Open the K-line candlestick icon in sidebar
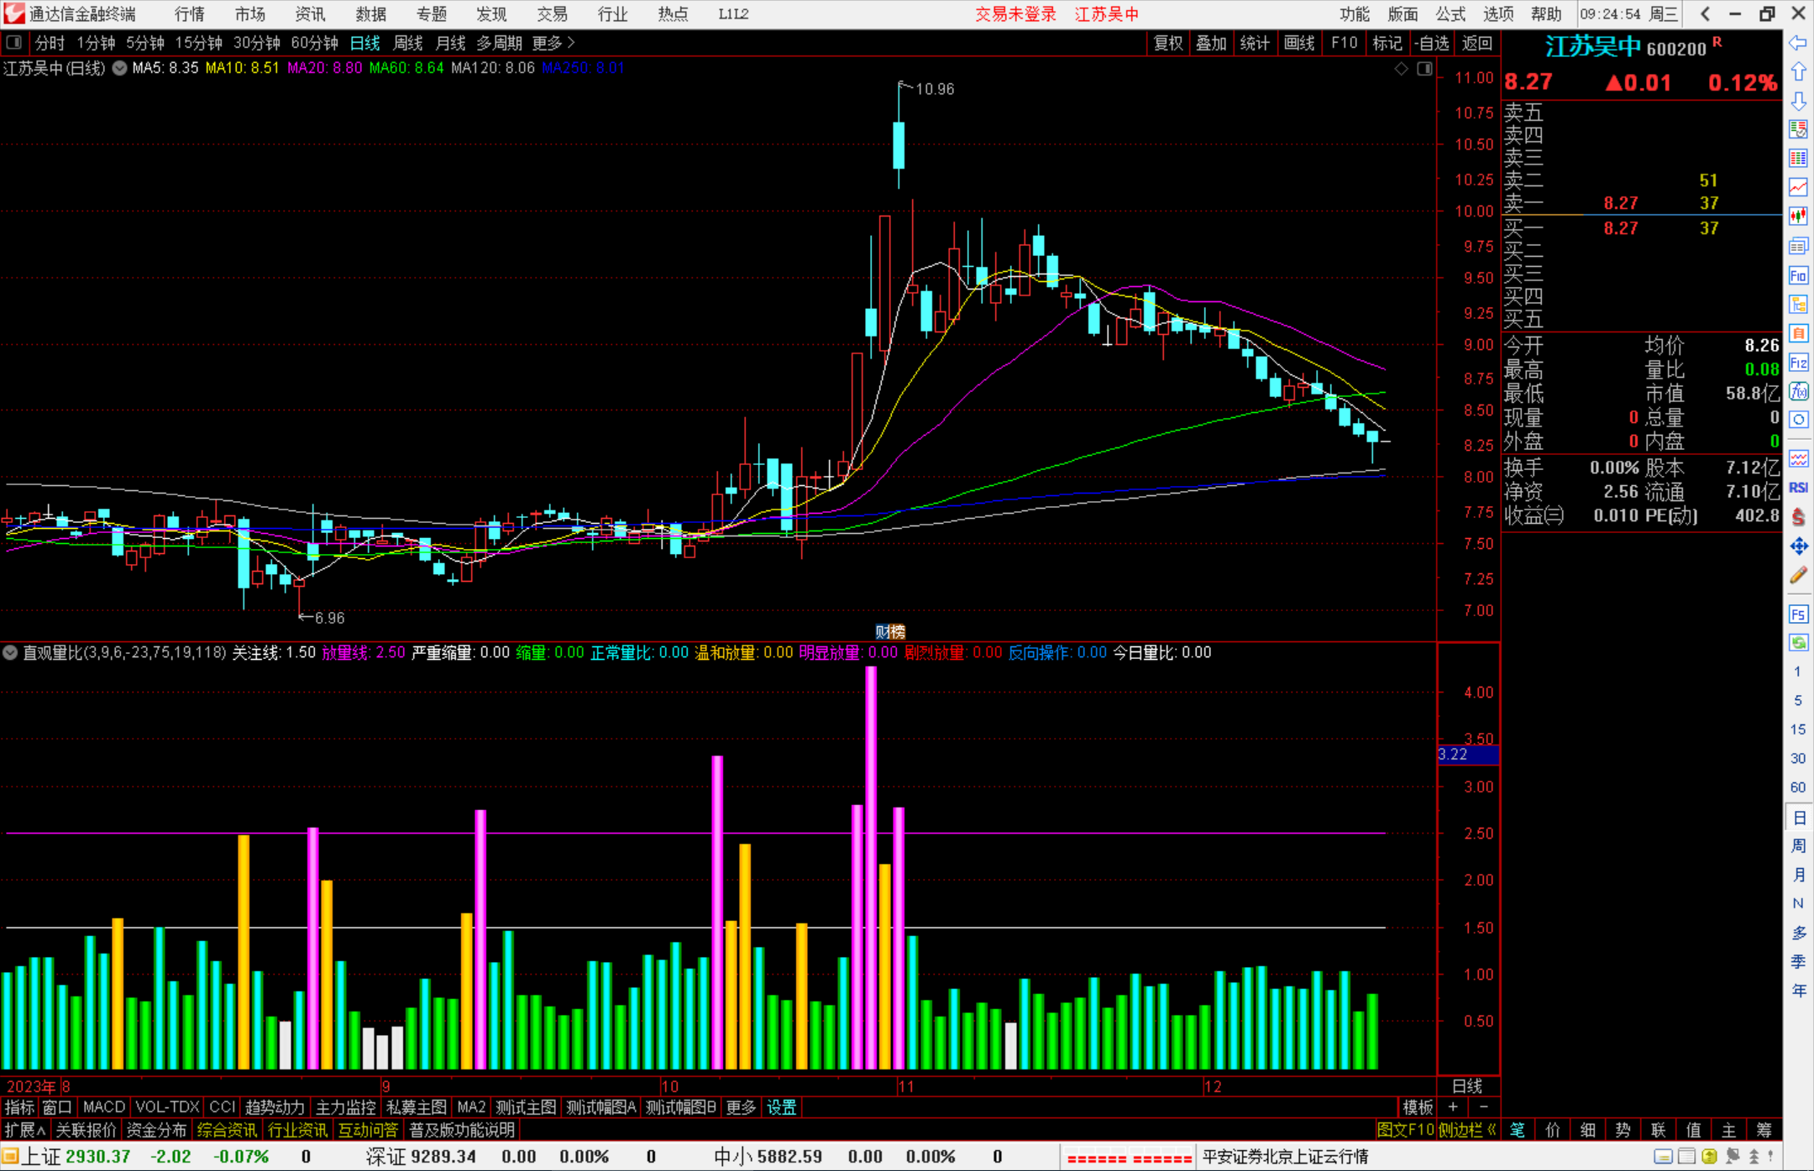This screenshot has height=1171, width=1814. click(x=1798, y=217)
